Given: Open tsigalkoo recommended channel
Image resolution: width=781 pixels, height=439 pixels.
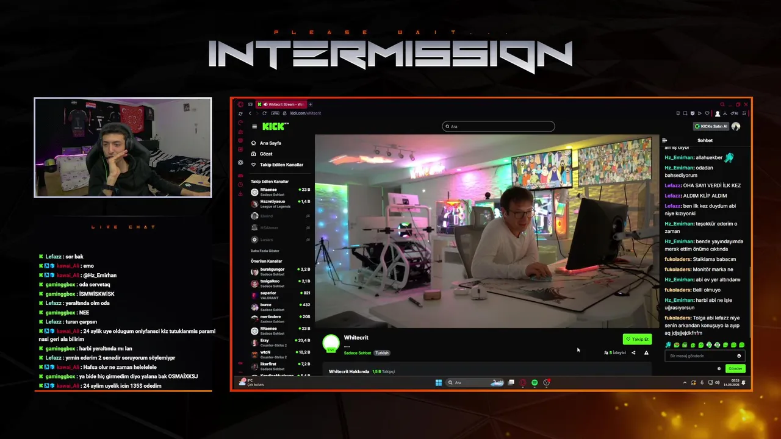Looking at the screenshot, I should click(280, 284).
